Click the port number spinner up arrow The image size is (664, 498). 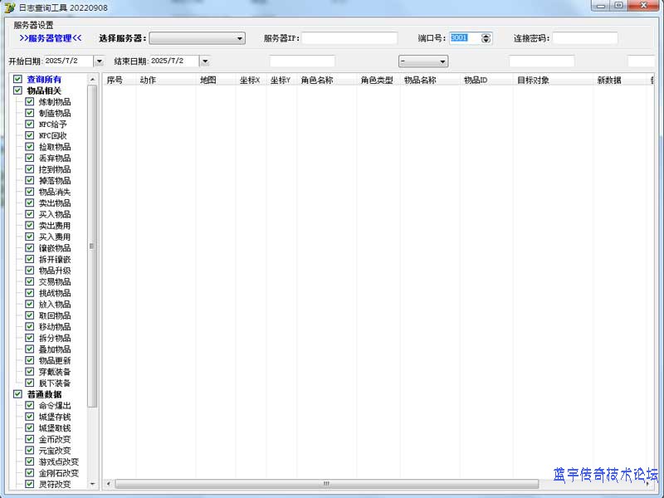[x=486, y=36]
